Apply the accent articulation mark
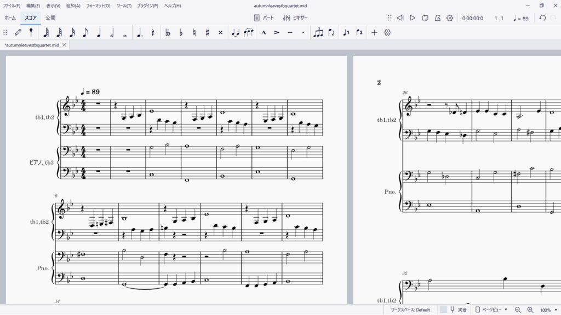The height and width of the screenshot is (315, 561). click(277, 33)
